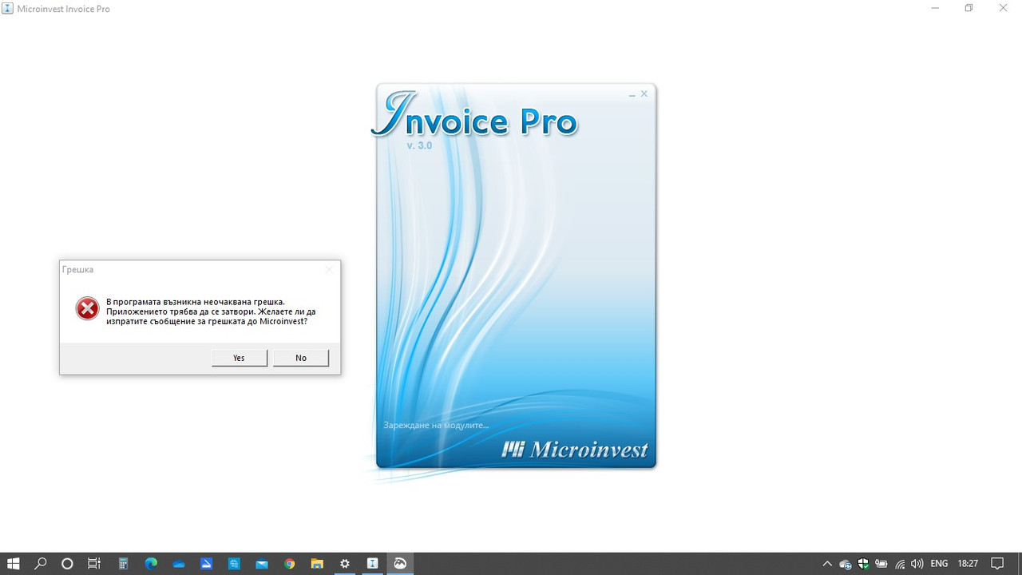Restore down the main application window
The width and height of the screenshot is (1022, 575).
969,8
